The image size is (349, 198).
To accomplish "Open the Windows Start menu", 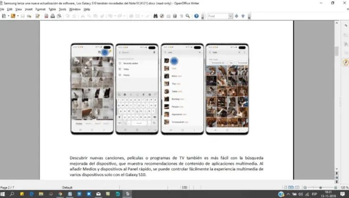I will [x=4, y=194].
